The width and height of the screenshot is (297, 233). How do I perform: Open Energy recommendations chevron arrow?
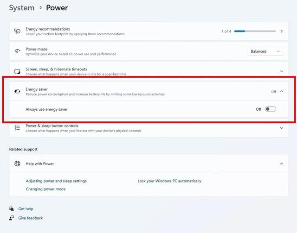coord(282,31)
